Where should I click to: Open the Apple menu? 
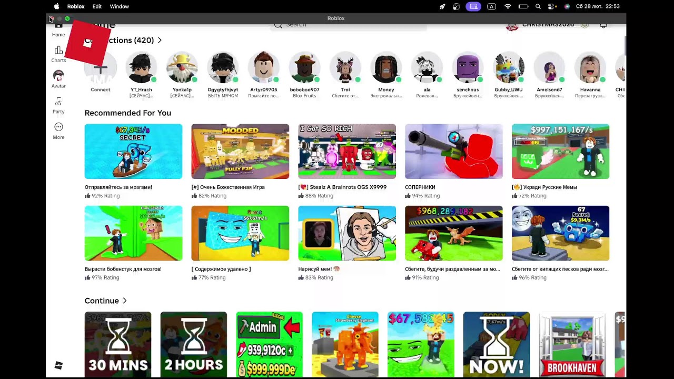[x=56, y=6]
